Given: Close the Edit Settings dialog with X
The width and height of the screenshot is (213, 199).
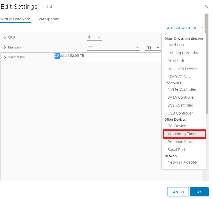Looking at the screenshot, I should click(207, 7).
